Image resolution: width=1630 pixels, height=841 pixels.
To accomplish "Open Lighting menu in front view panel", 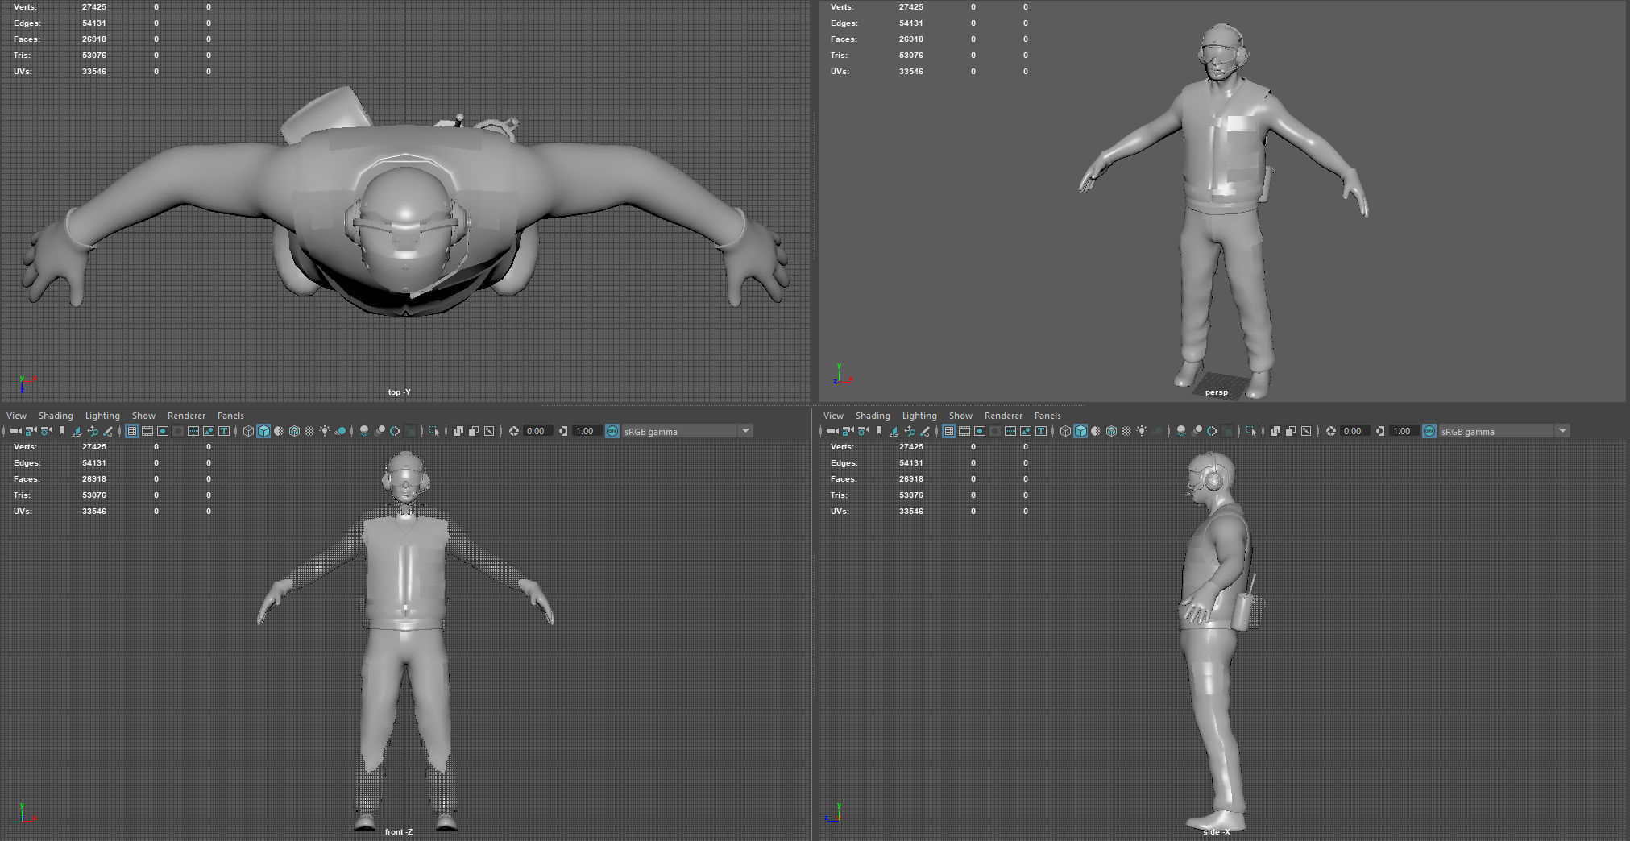I will (x=102, y=416).
